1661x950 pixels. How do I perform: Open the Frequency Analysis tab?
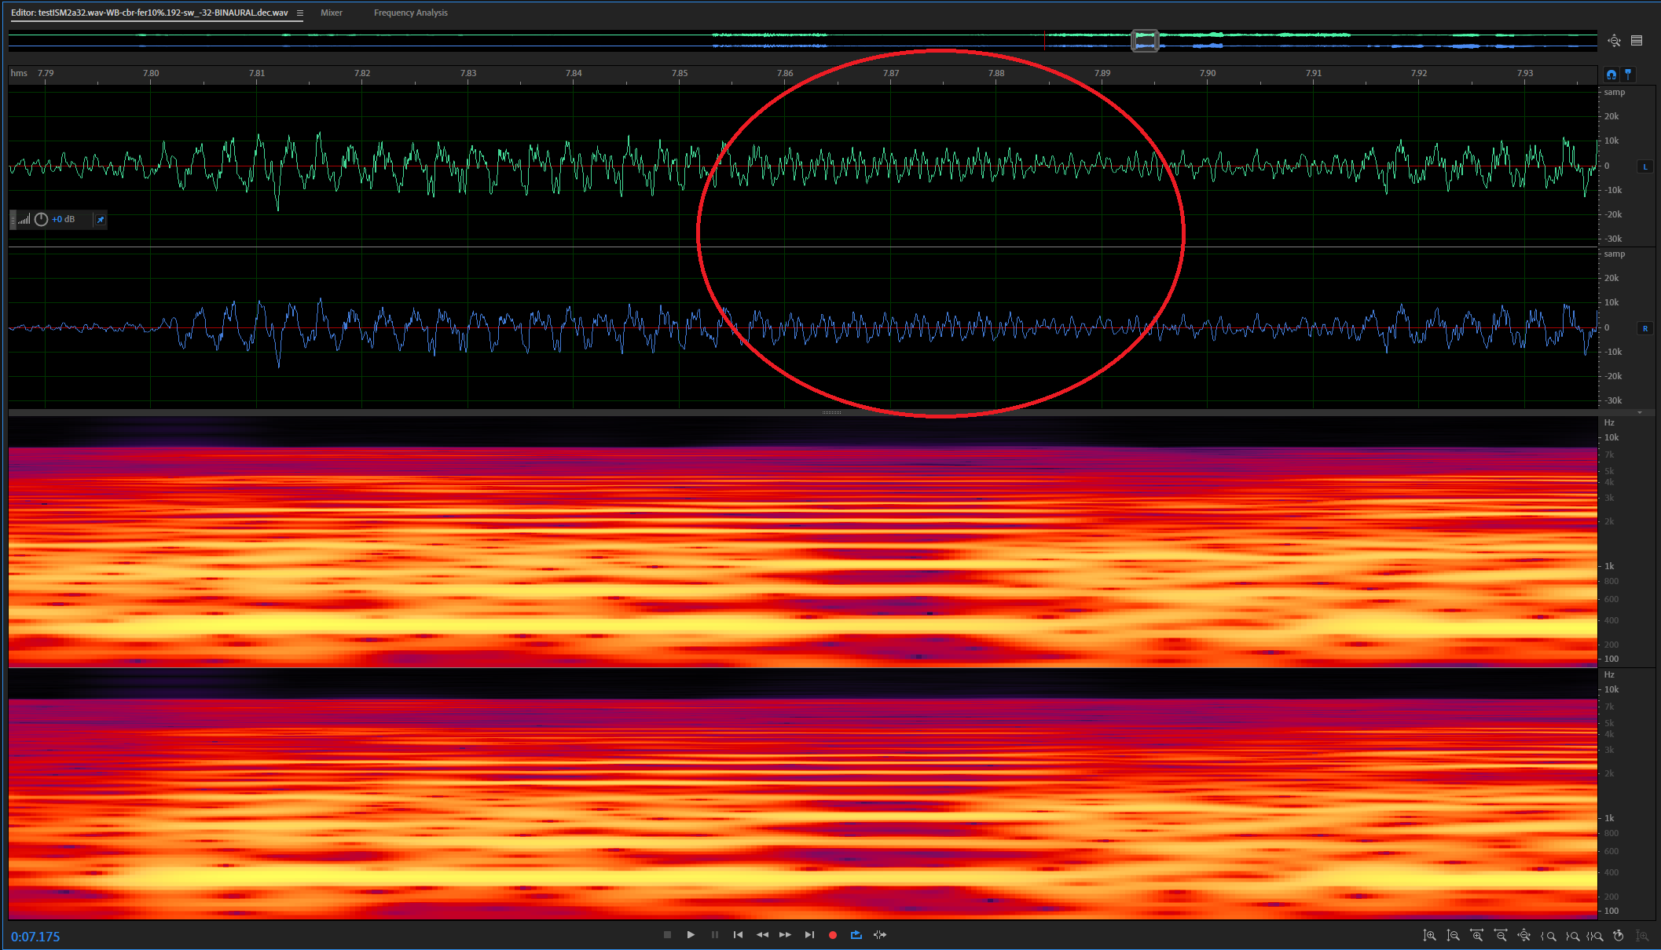click(x=410, y=13)
